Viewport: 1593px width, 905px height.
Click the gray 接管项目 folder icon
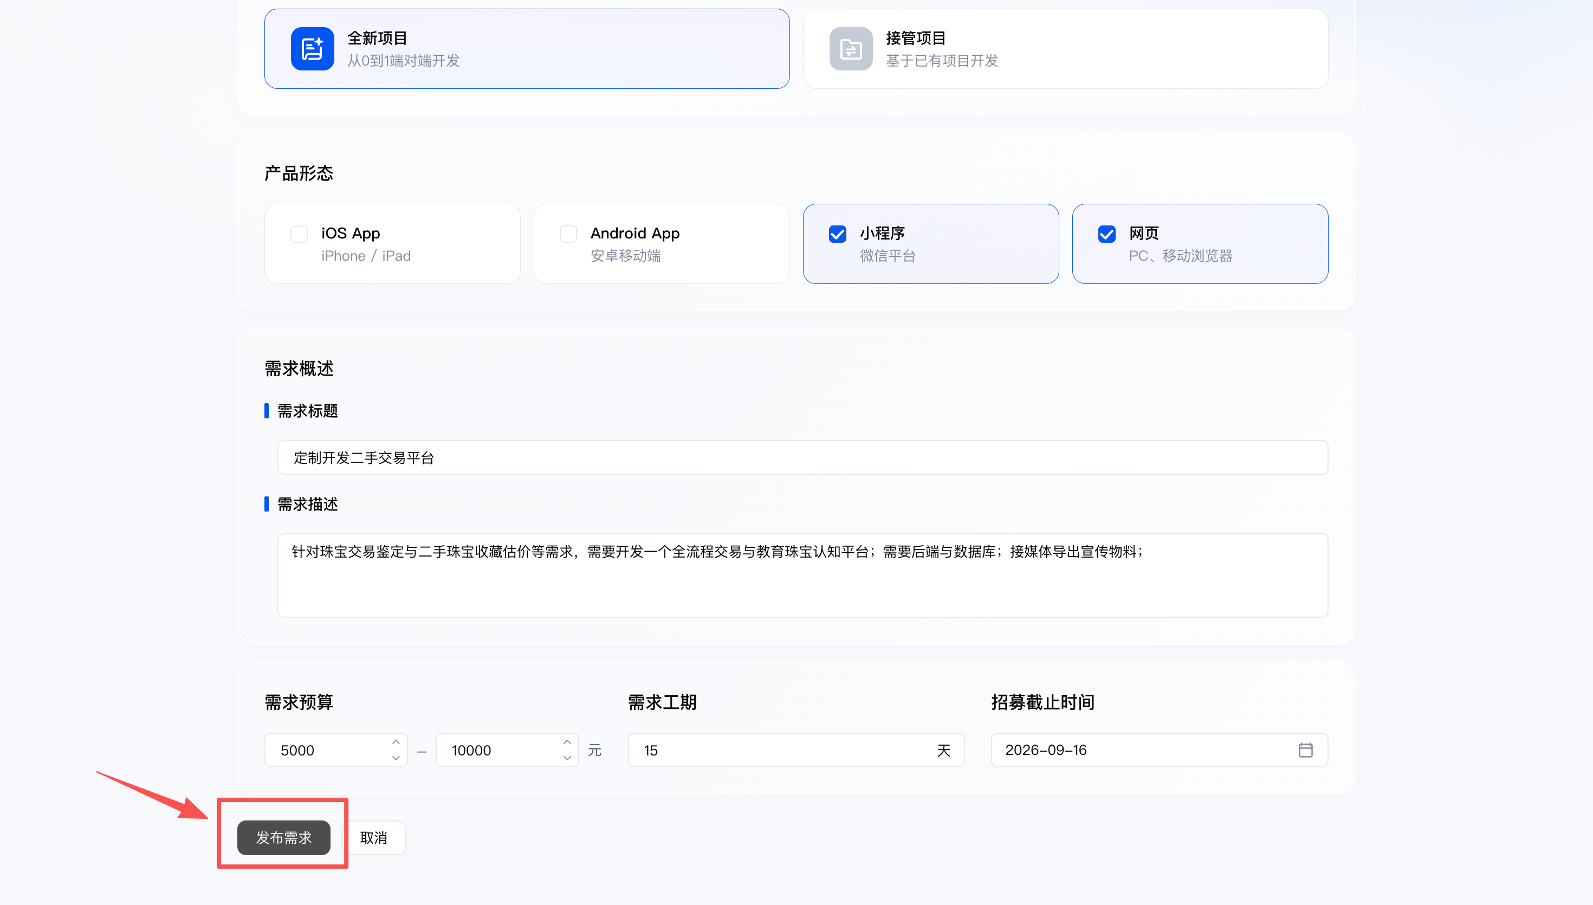[851, 48]
